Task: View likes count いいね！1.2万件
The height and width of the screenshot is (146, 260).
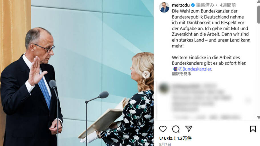Action: pos(175,138)
